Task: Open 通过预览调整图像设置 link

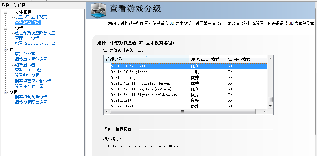Action: pos(35,33)
